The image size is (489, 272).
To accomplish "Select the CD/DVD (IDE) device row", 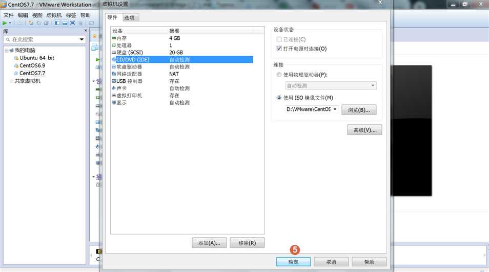I will 182,60.
